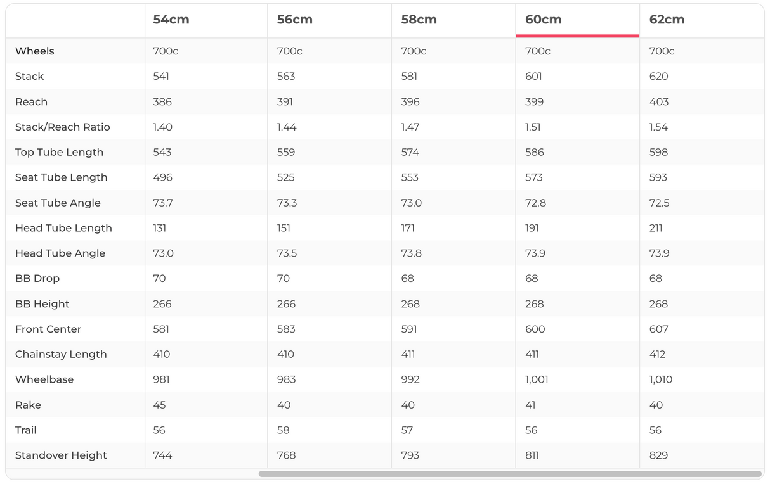Select the Seat Tube Angle row label
Viewport: 770px width, 484px height.
point(58,203)
